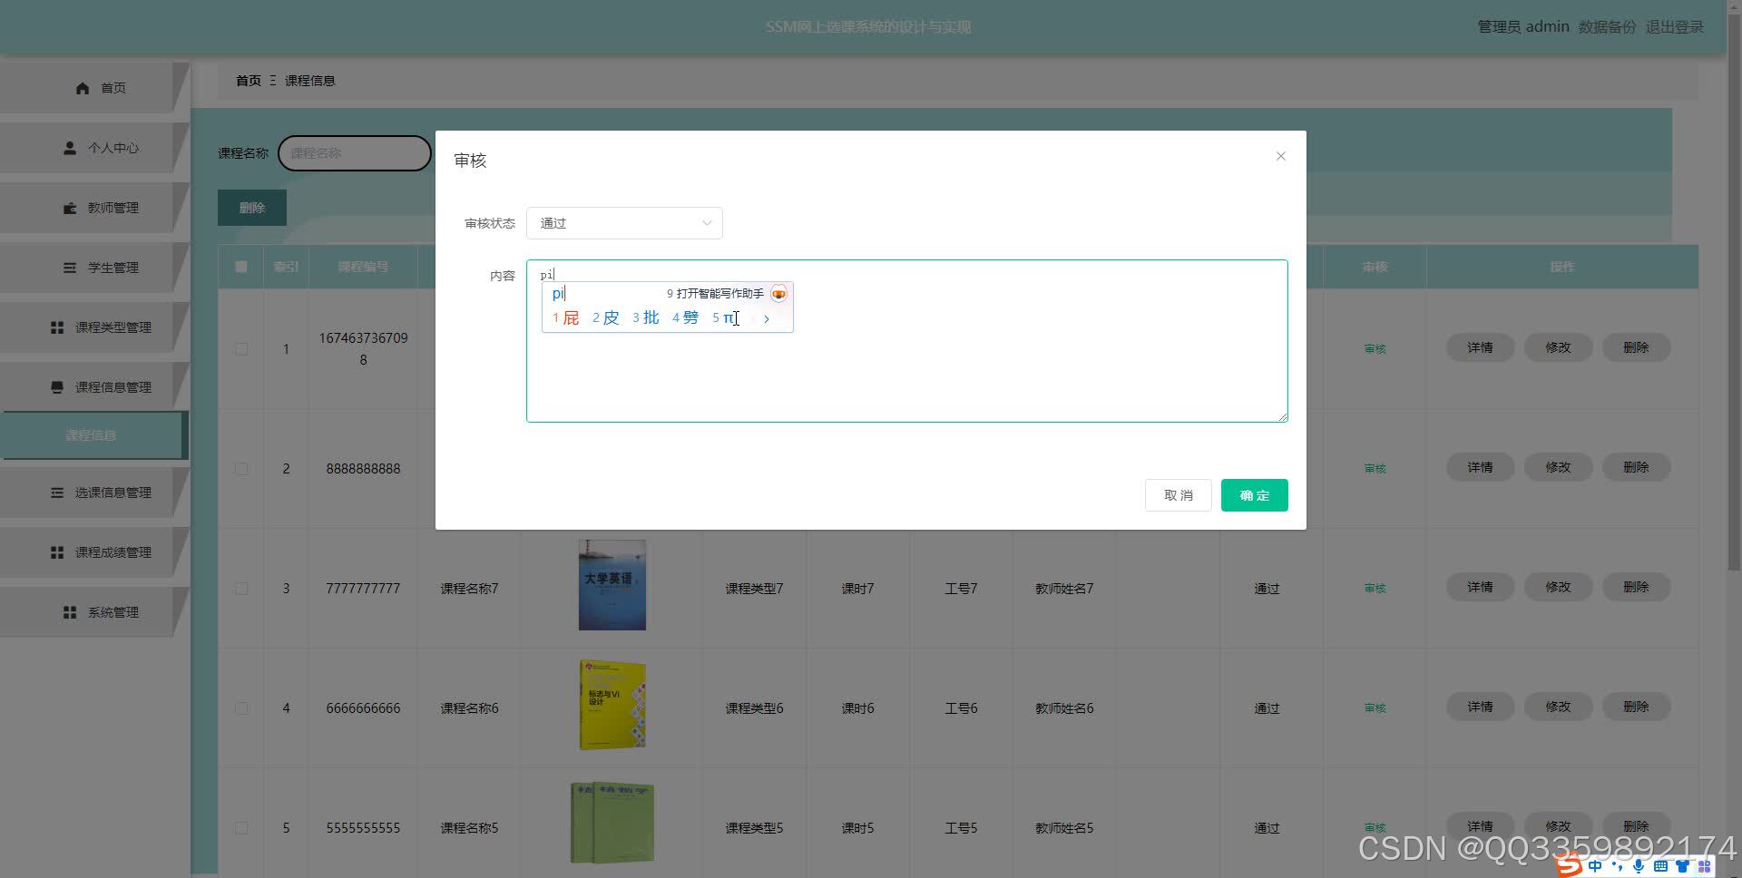Click the green 确定 button
The width and height of the screenshot is (1742, 878).
click(1254, 495)
